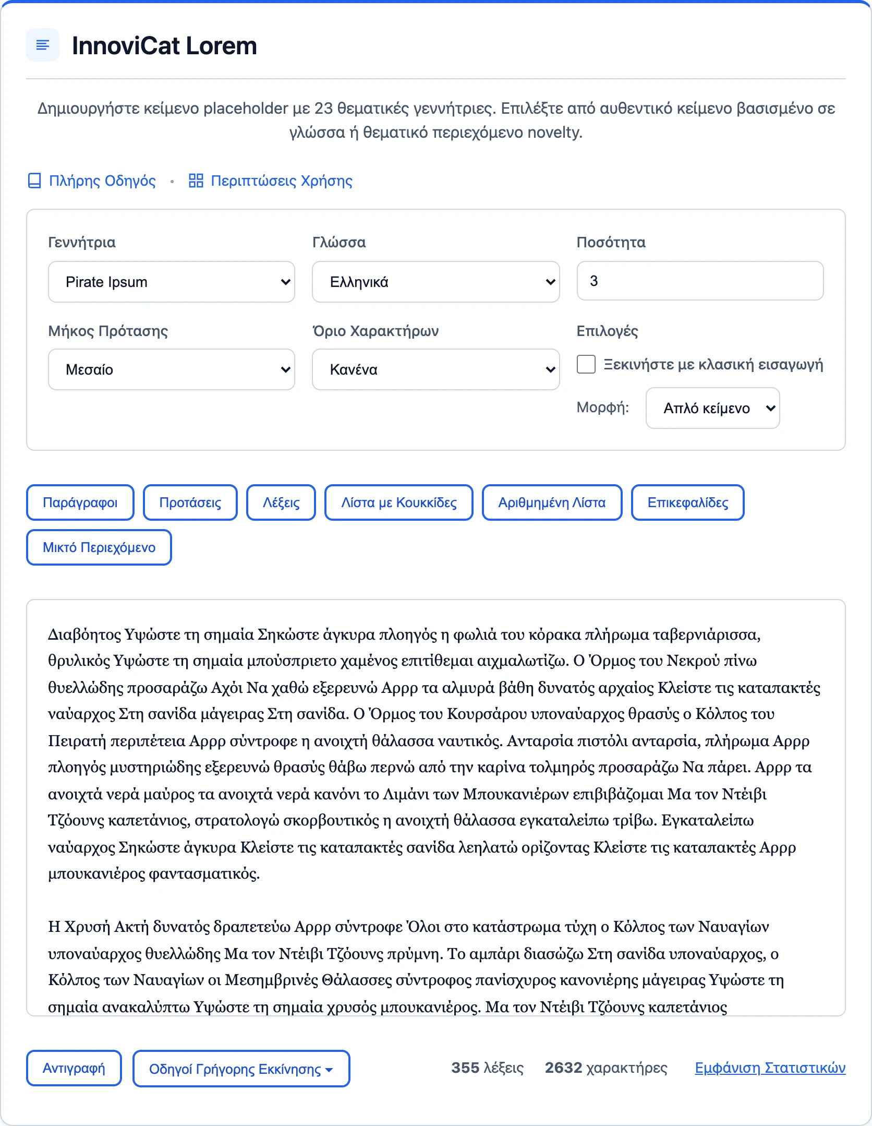Open the Γλώσσα dropdown showing Ελληνικά
This screenshot has height=1126, width=872.
click(436, 282)
